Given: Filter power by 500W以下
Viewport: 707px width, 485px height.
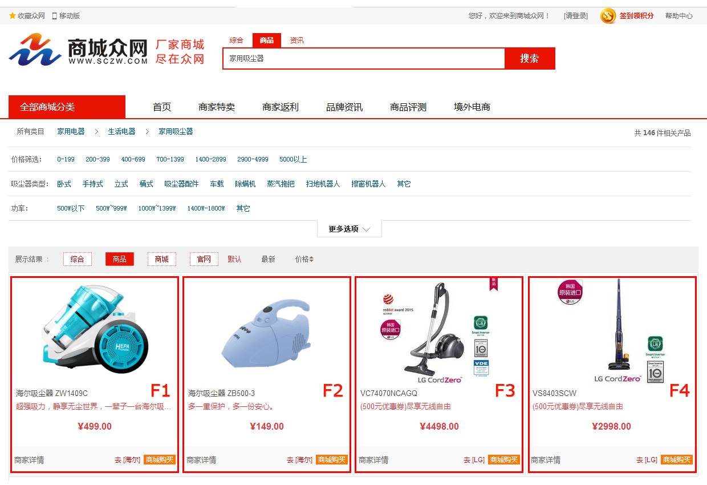Looking at the screenshot, I should [71, 208].
